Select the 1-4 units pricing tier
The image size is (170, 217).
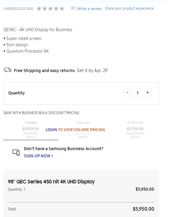click(31, 130)
